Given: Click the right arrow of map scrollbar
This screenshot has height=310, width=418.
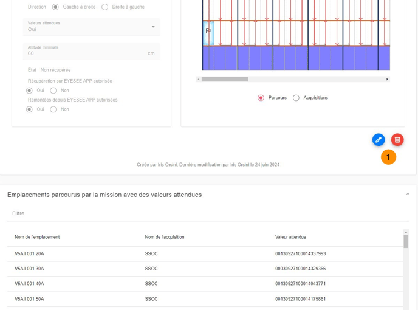Looking at the screenshot, I should [x=387, y=79].
